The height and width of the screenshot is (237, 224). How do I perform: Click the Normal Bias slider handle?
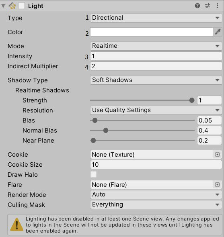pos(106,130)
